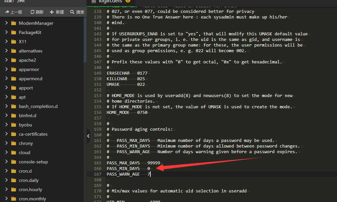Click line number 151 in the gutter
Screen dimensions: 337x202
coord(97,84)
